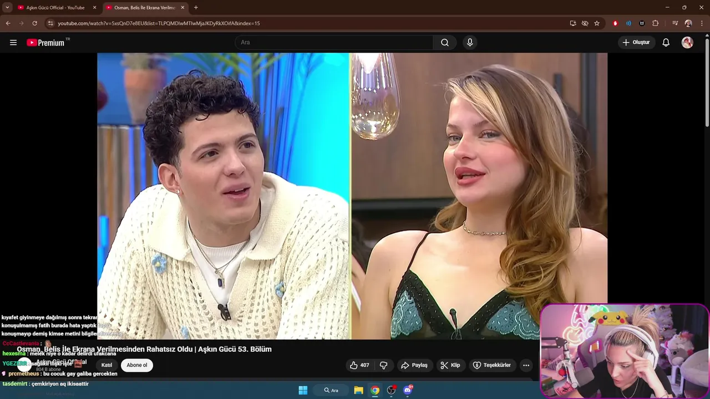Open the Windows Start menu
The image size is (710, 399).
coord(303,390)
